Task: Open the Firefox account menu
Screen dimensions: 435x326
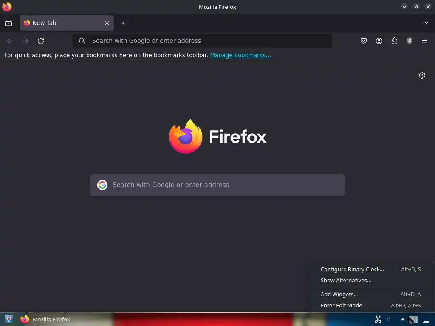Action: click(379, 41)
